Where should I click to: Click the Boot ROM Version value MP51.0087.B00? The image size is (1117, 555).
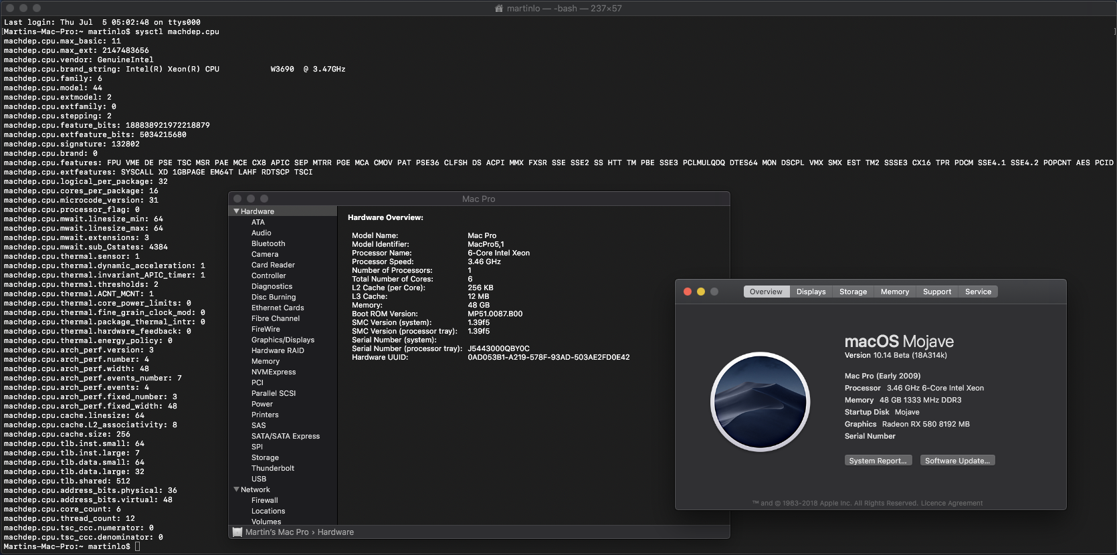tap(495, 314)
